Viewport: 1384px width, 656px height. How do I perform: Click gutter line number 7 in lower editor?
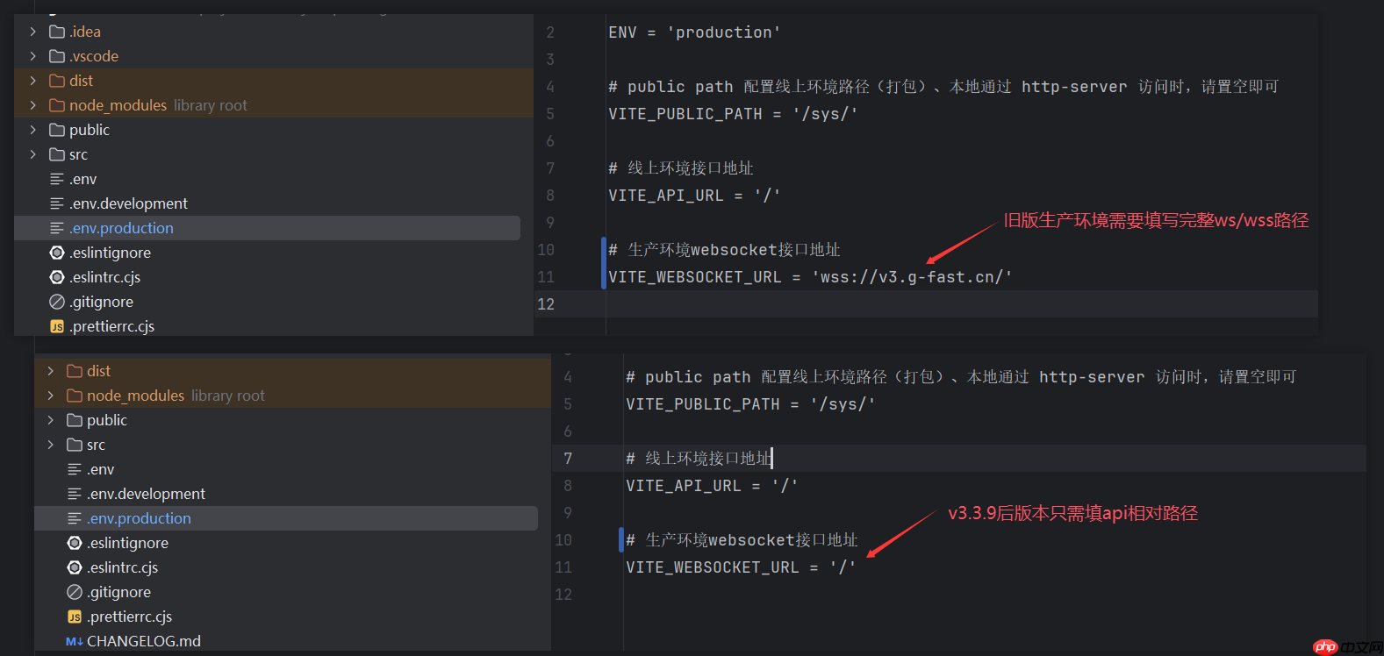pyautogui.click(x=568, y=459)
